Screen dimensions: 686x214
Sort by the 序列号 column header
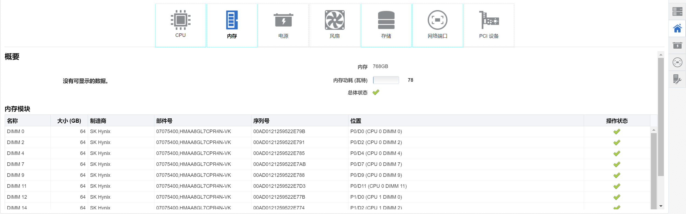(x=300, y=121)
